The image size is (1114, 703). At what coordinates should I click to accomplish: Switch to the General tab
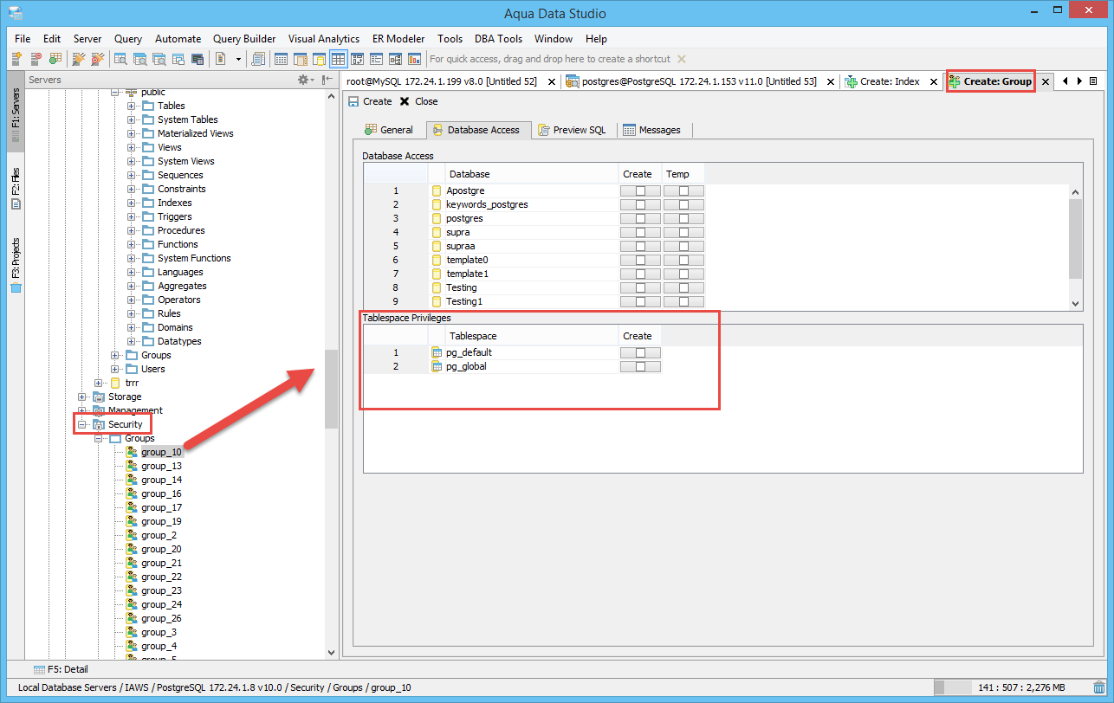click(389, 130)
